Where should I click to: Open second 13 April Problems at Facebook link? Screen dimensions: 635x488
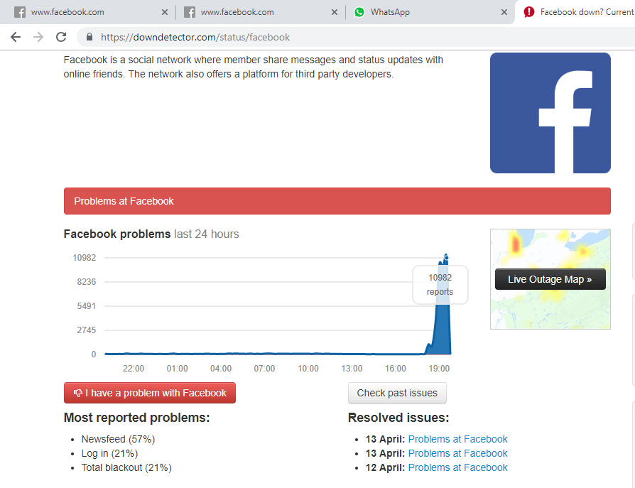coord(457,453)
